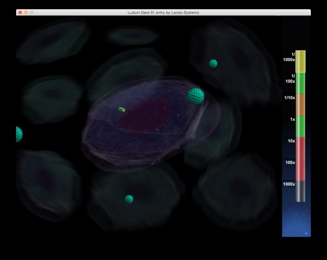
Task: Click the teal virus sphere at the bottom center
Action: (129, 199)
